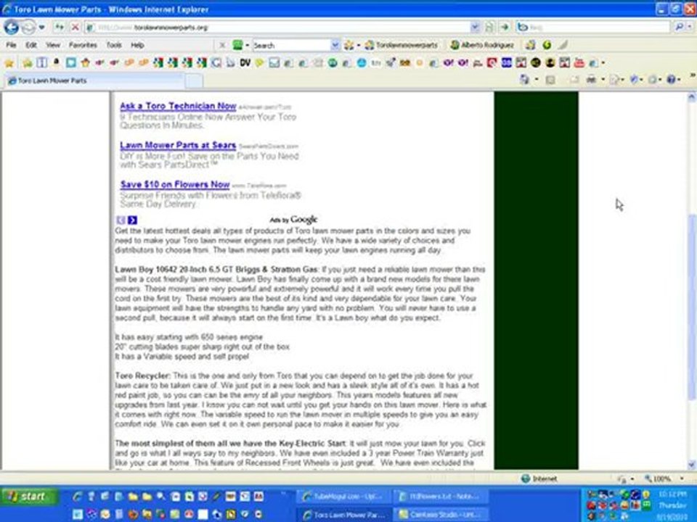697x522 pixels.
Task: Click the Internet zone status indicator
Action: click(539, 478)
